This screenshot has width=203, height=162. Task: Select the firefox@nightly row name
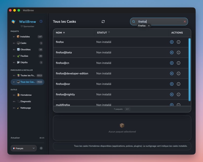(65, 94)
